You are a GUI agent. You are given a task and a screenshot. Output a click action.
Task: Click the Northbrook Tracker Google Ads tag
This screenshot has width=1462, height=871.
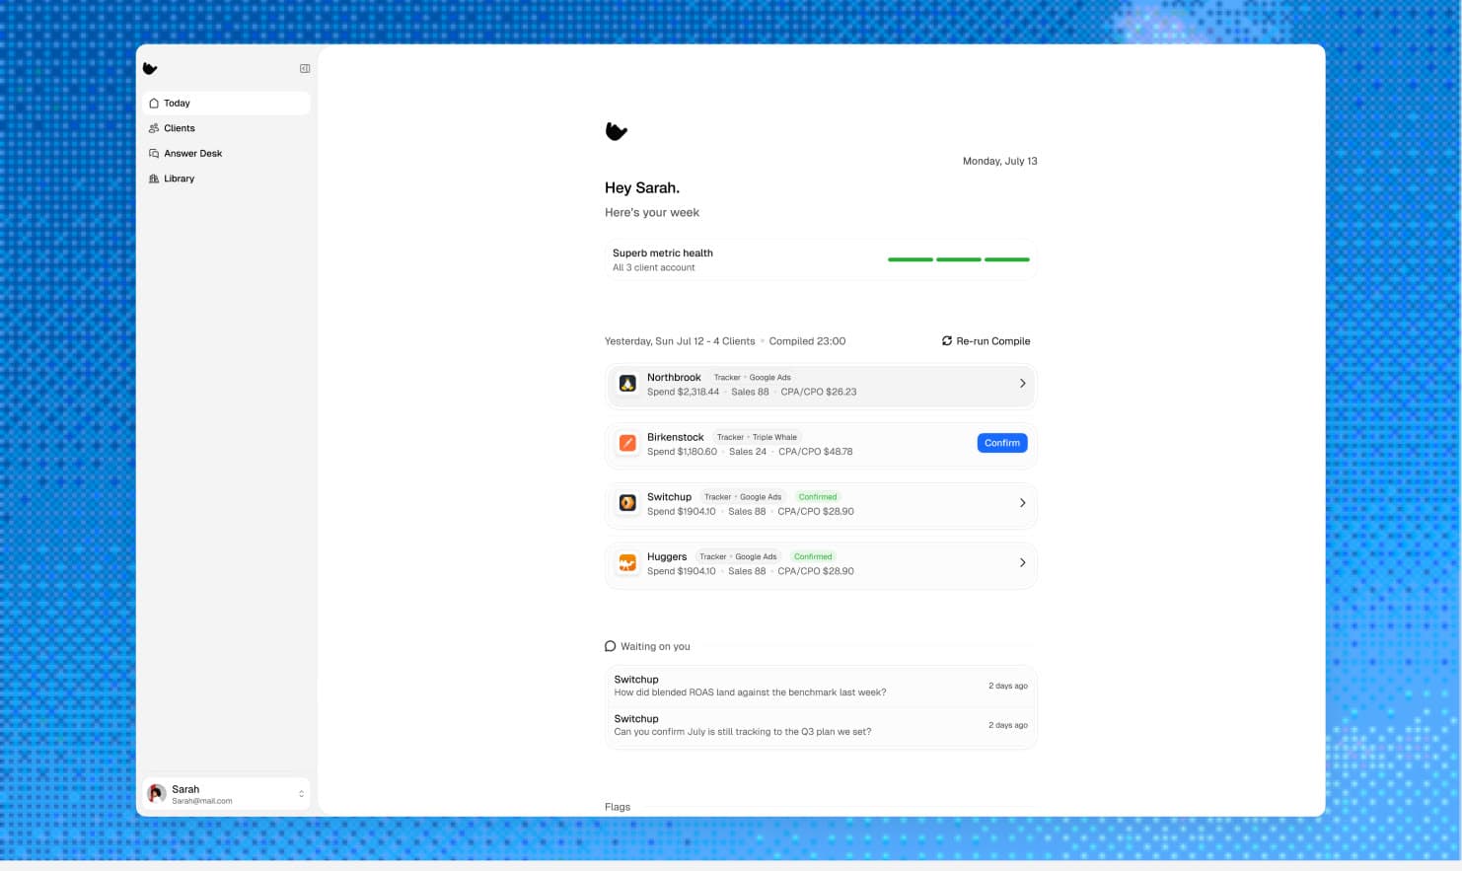point(753,378)
